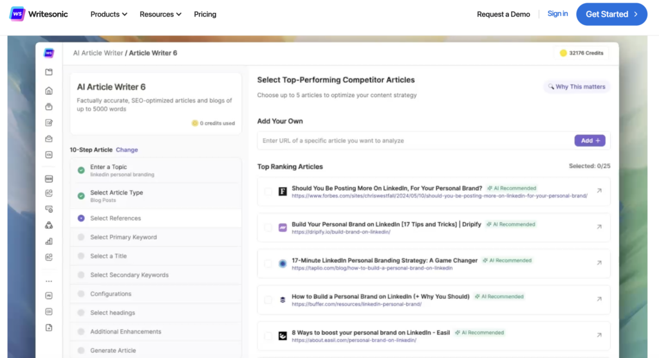Screen dimensions: 659x358
Task: Open the Buffer article external link arrow
Action: click(599, 300)
